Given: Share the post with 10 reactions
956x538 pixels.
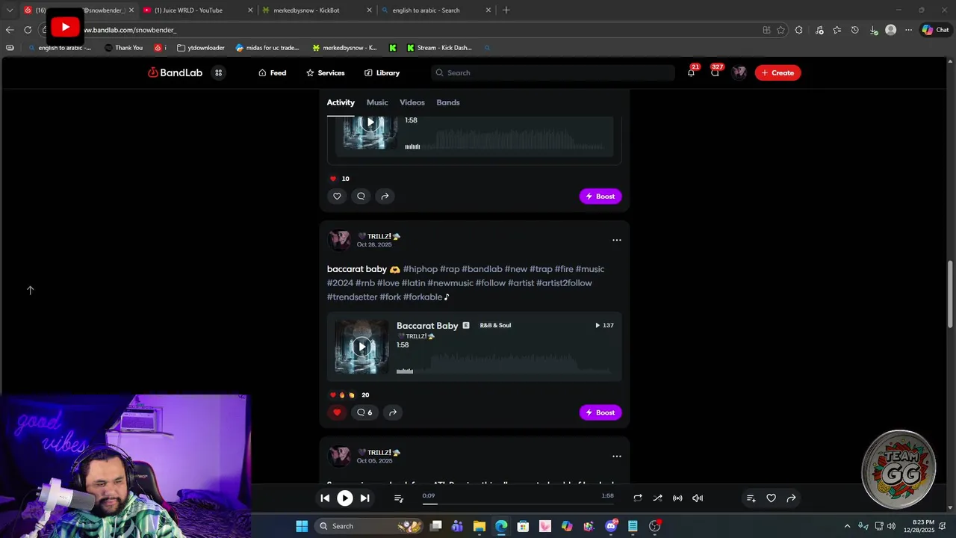Looking at the screenshot, I should (x=385, y=196).
